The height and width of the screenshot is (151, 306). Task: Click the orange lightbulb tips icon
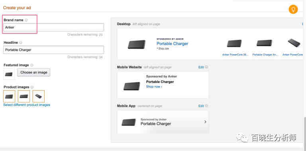293,10
